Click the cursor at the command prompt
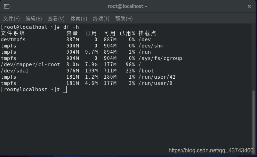The height and width of the screenshot is (157, 257). [x=65, y=89]
